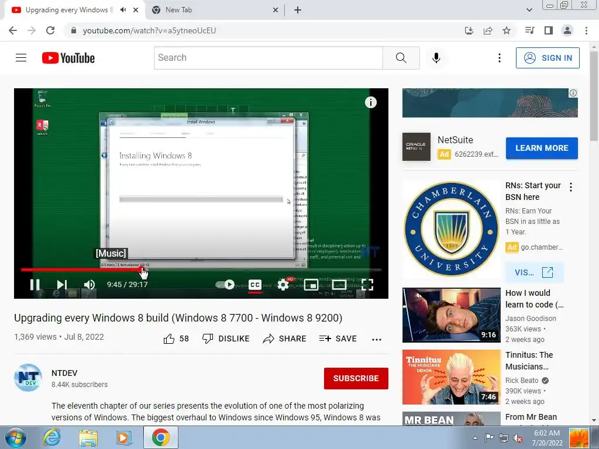Toggle the Chrome side panel
This screenshot has height=449, width=599.
[549, 30]
